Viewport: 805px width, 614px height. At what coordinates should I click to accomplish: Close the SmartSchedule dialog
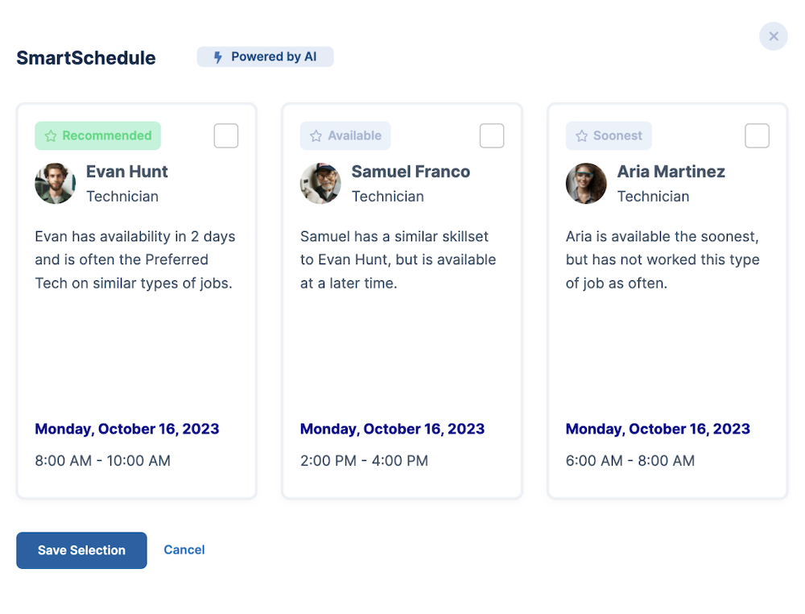coord(774,36)
